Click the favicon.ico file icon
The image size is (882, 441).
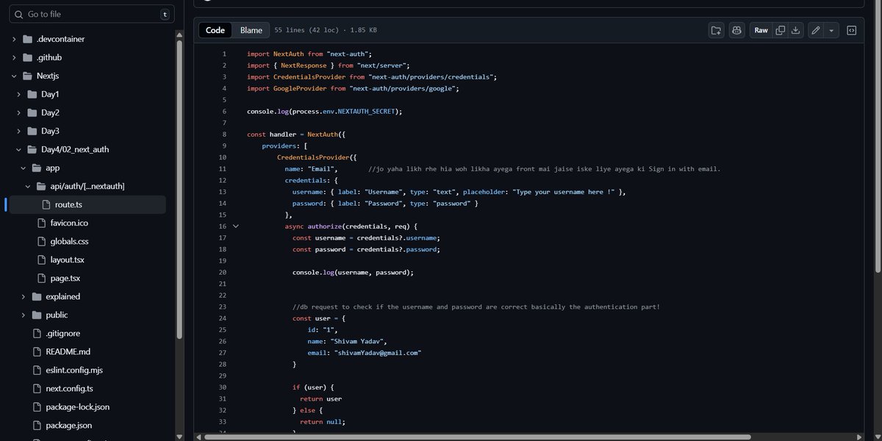[x=43, y=223]
